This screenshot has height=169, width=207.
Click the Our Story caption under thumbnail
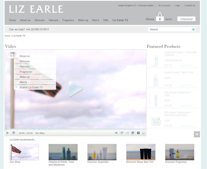[x=15, y=162]
